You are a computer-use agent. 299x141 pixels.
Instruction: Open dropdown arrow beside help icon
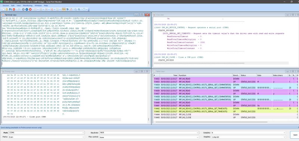click(87, 9)
